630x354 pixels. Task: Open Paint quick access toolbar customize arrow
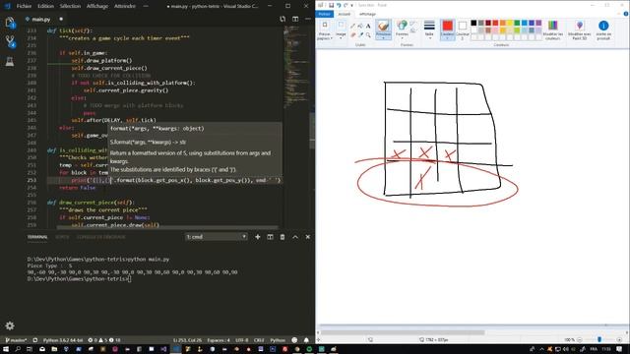click(x=352, y=5)
